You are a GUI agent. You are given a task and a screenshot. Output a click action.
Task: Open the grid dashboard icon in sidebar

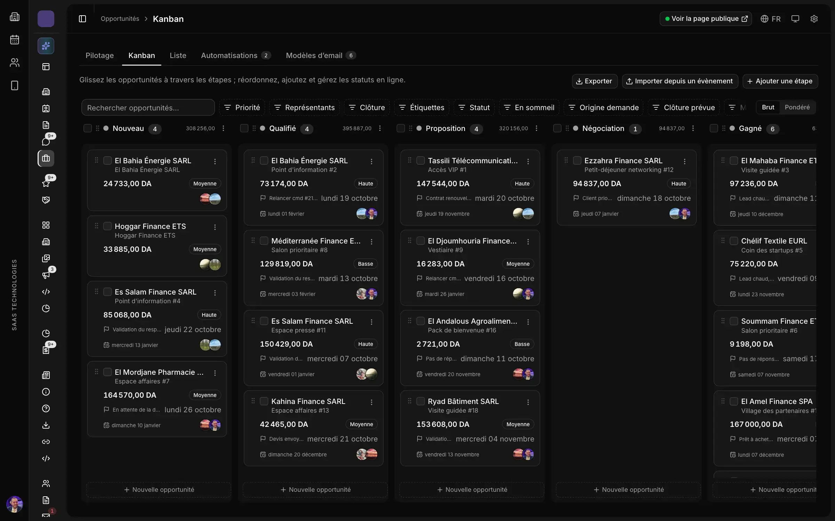click(x=46, y=225)
